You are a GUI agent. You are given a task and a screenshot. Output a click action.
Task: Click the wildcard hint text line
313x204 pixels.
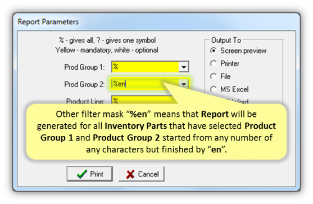point(107,40)
